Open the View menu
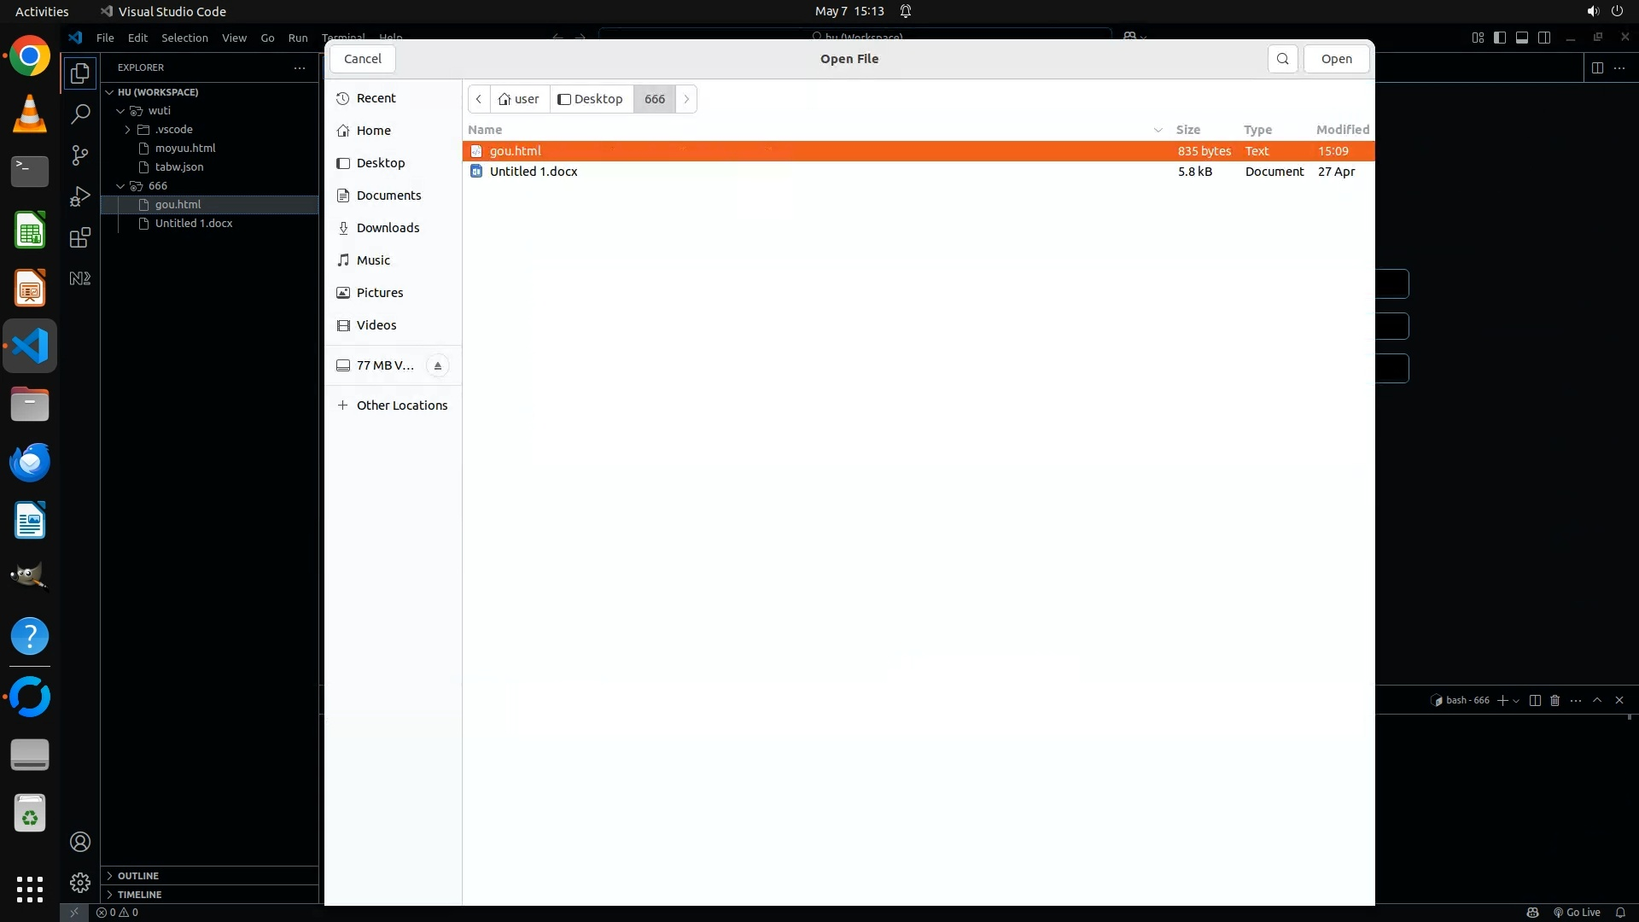The height and width of the screenshot is (922, 1639). click(234, 38)
